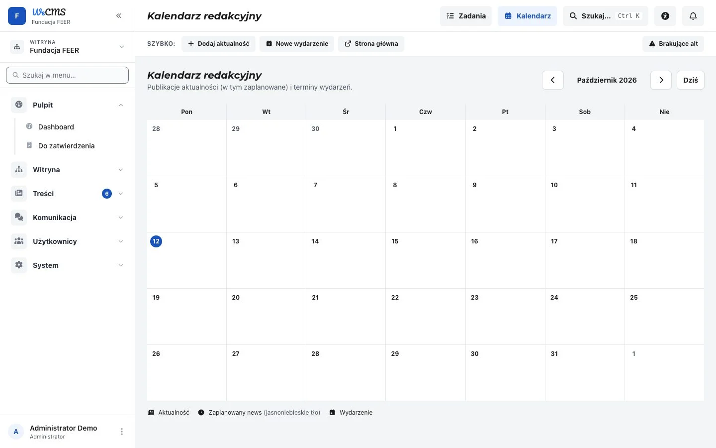Click the Komunikacja chat bubbles icon
Screen dimensions: 716x448
tap(19, 218)
